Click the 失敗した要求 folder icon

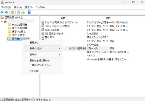(x=9, y=35)
